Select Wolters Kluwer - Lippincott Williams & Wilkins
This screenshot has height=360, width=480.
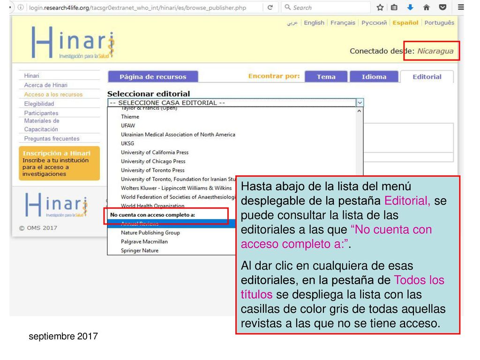176,187
